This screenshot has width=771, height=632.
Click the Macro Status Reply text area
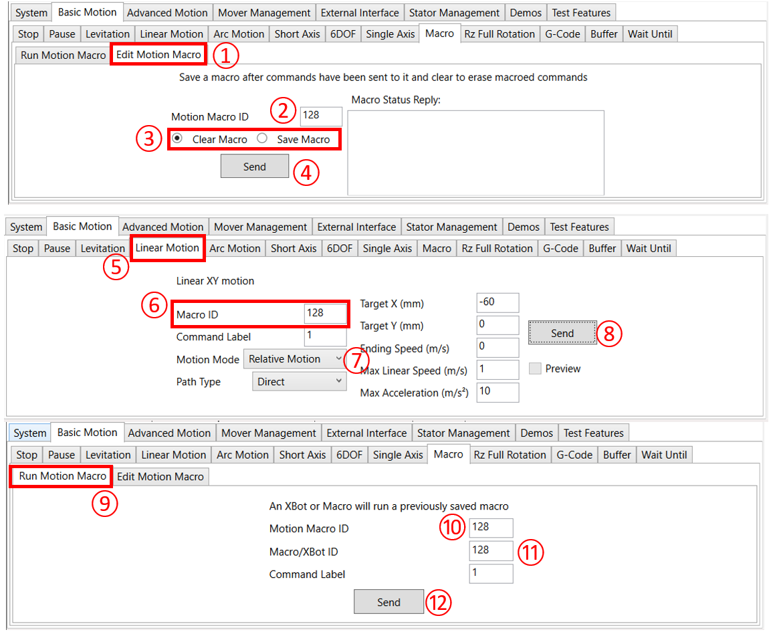475,152
